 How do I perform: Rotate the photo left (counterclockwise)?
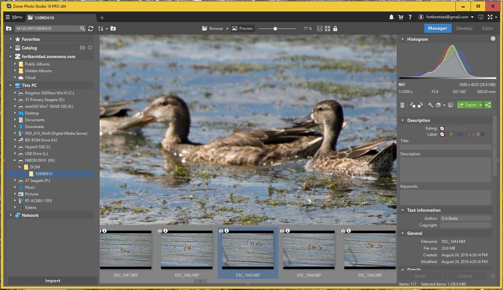click(x=413, y=105)
